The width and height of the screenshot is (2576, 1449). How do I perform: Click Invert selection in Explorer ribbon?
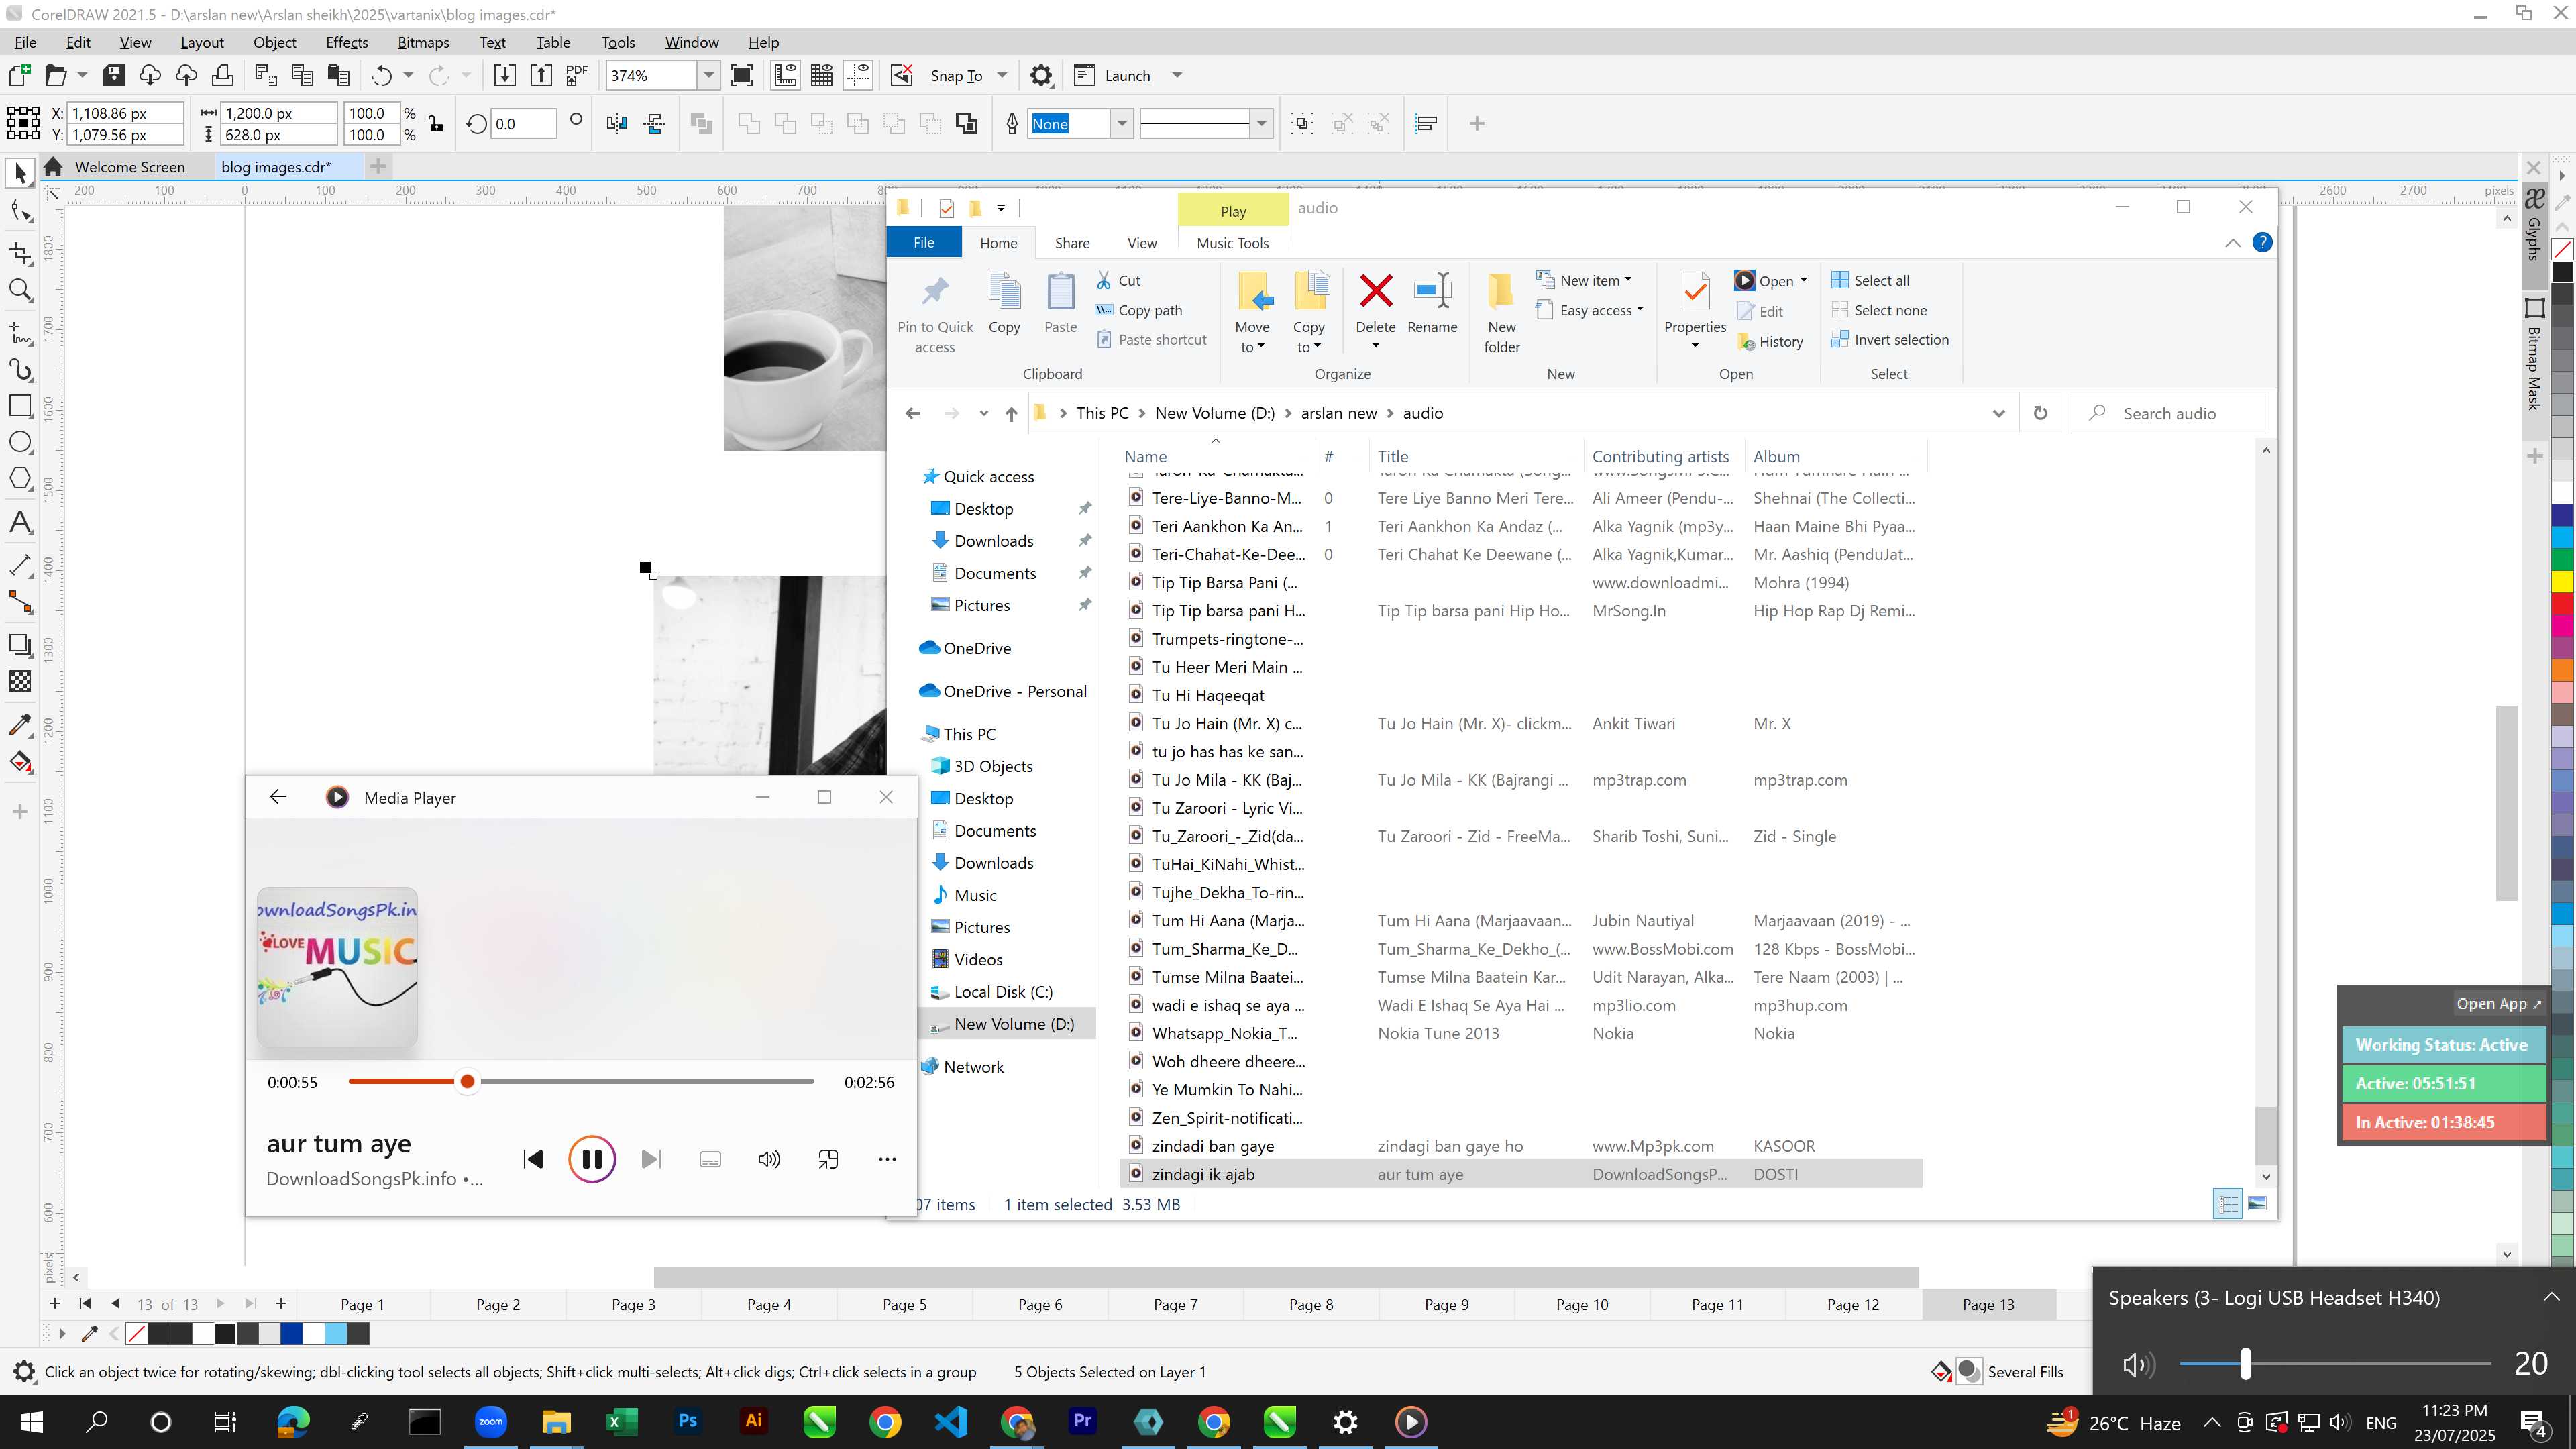pos(1890,339)
